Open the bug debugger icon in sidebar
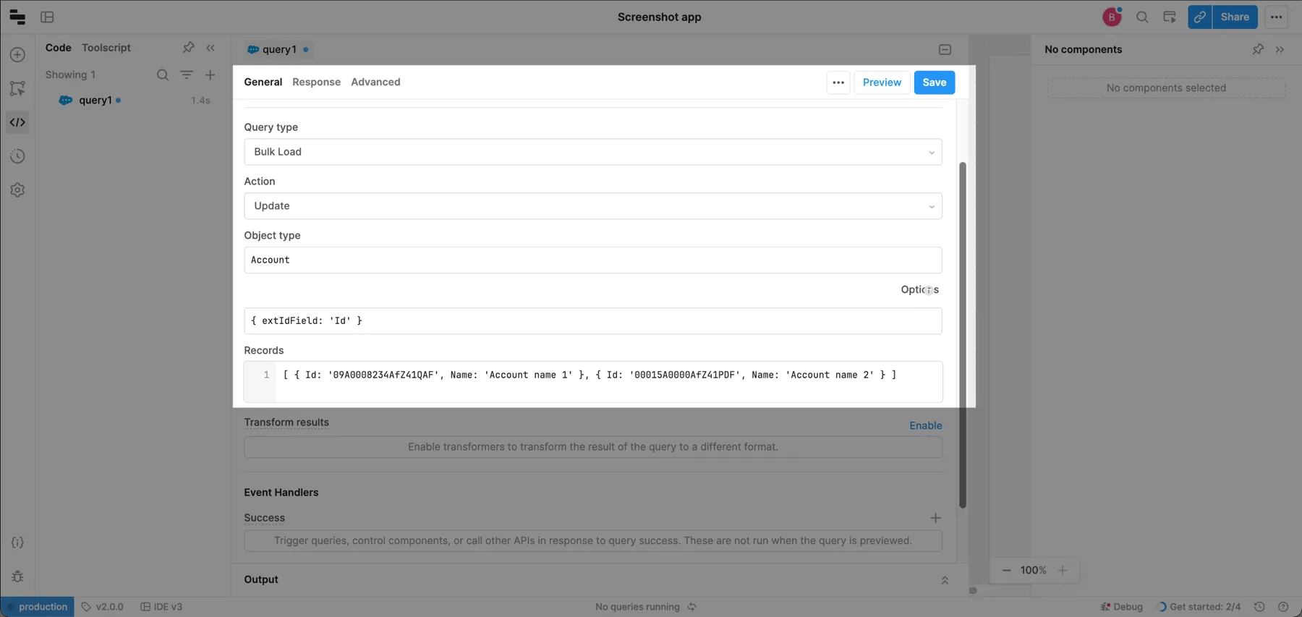Screen dimensions: 1302x617 click(17, 576)
